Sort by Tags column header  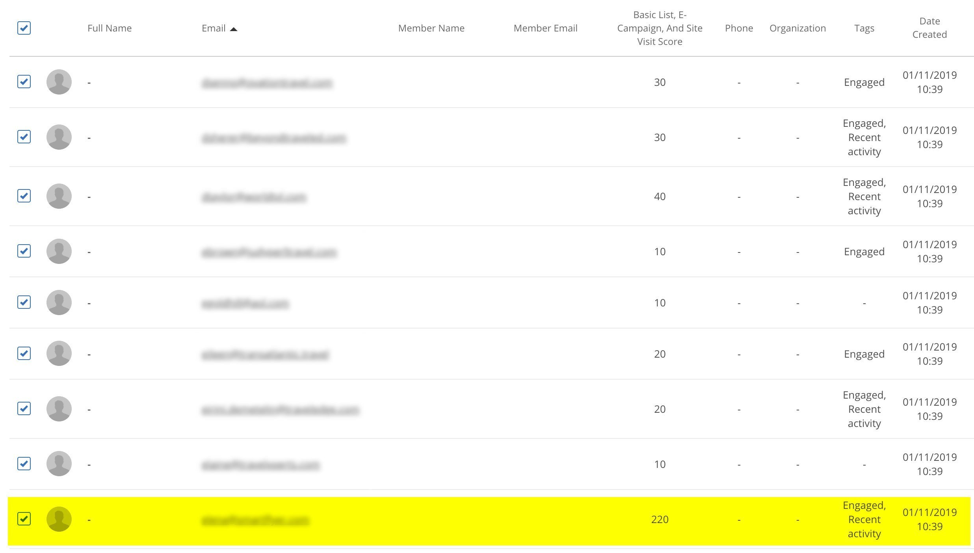(x=864, y=28)
